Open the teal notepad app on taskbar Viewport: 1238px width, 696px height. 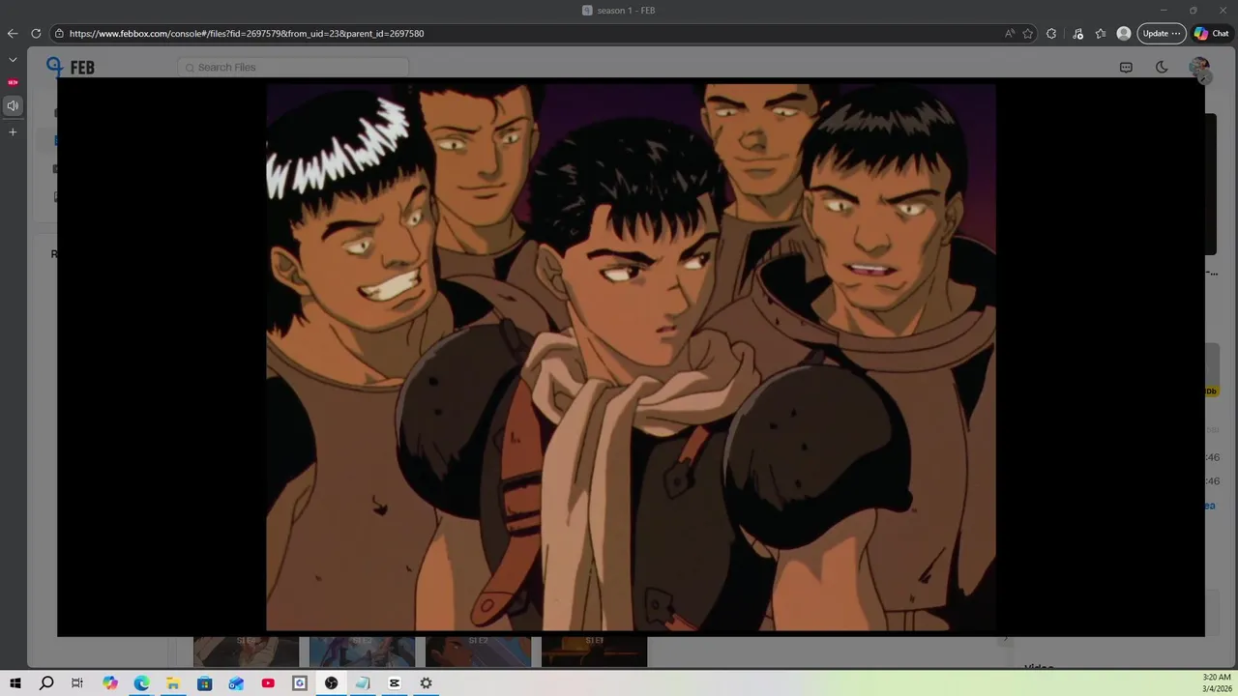(363, 683)
